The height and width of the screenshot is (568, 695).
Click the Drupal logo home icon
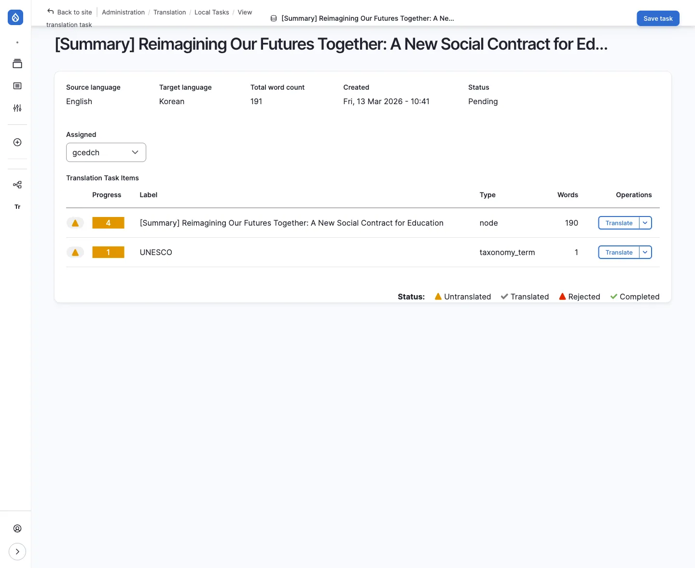point(15,18)
